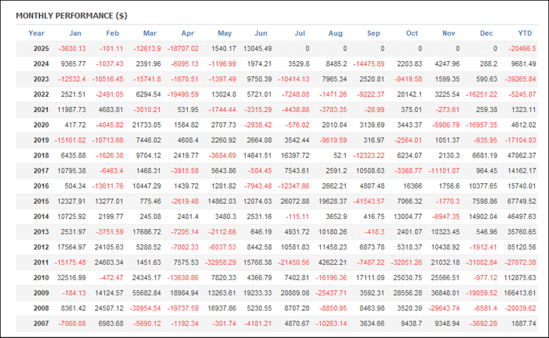Click the Monthly Performance ($) heading
The height and width of the screenshot is (338, 549).
(71, 16)
